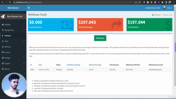Click the 'here' payment method link

point(90,54)
